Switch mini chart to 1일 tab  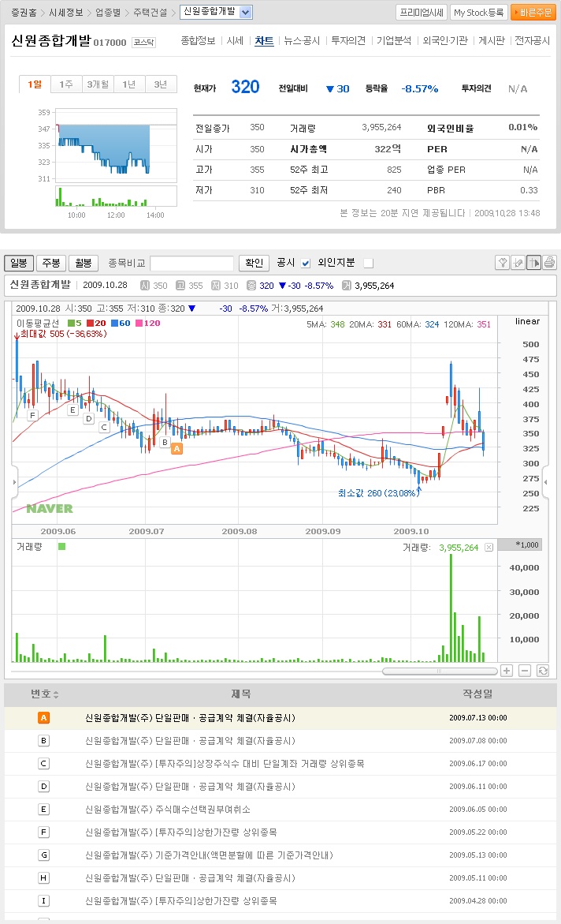pyautogui.click(x=35, y=84)
